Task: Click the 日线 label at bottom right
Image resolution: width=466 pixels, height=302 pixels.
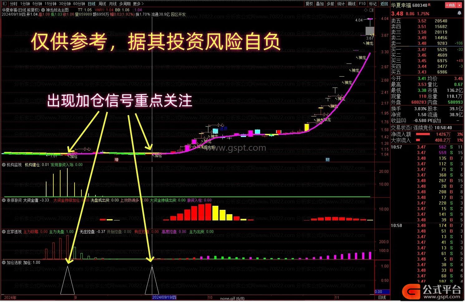Action: tap(382, 297)
